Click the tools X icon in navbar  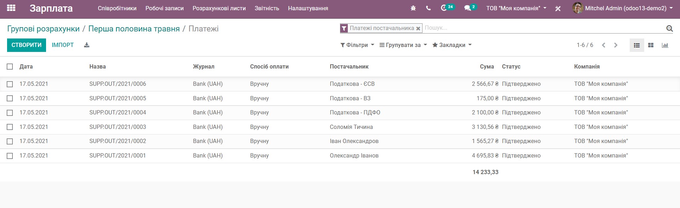tap(558, 8)
